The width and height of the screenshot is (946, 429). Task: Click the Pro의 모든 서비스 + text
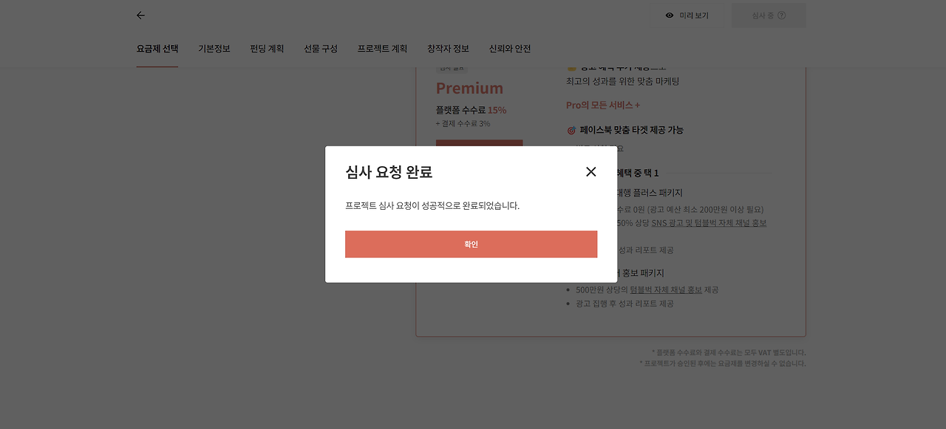coord(603,106)
